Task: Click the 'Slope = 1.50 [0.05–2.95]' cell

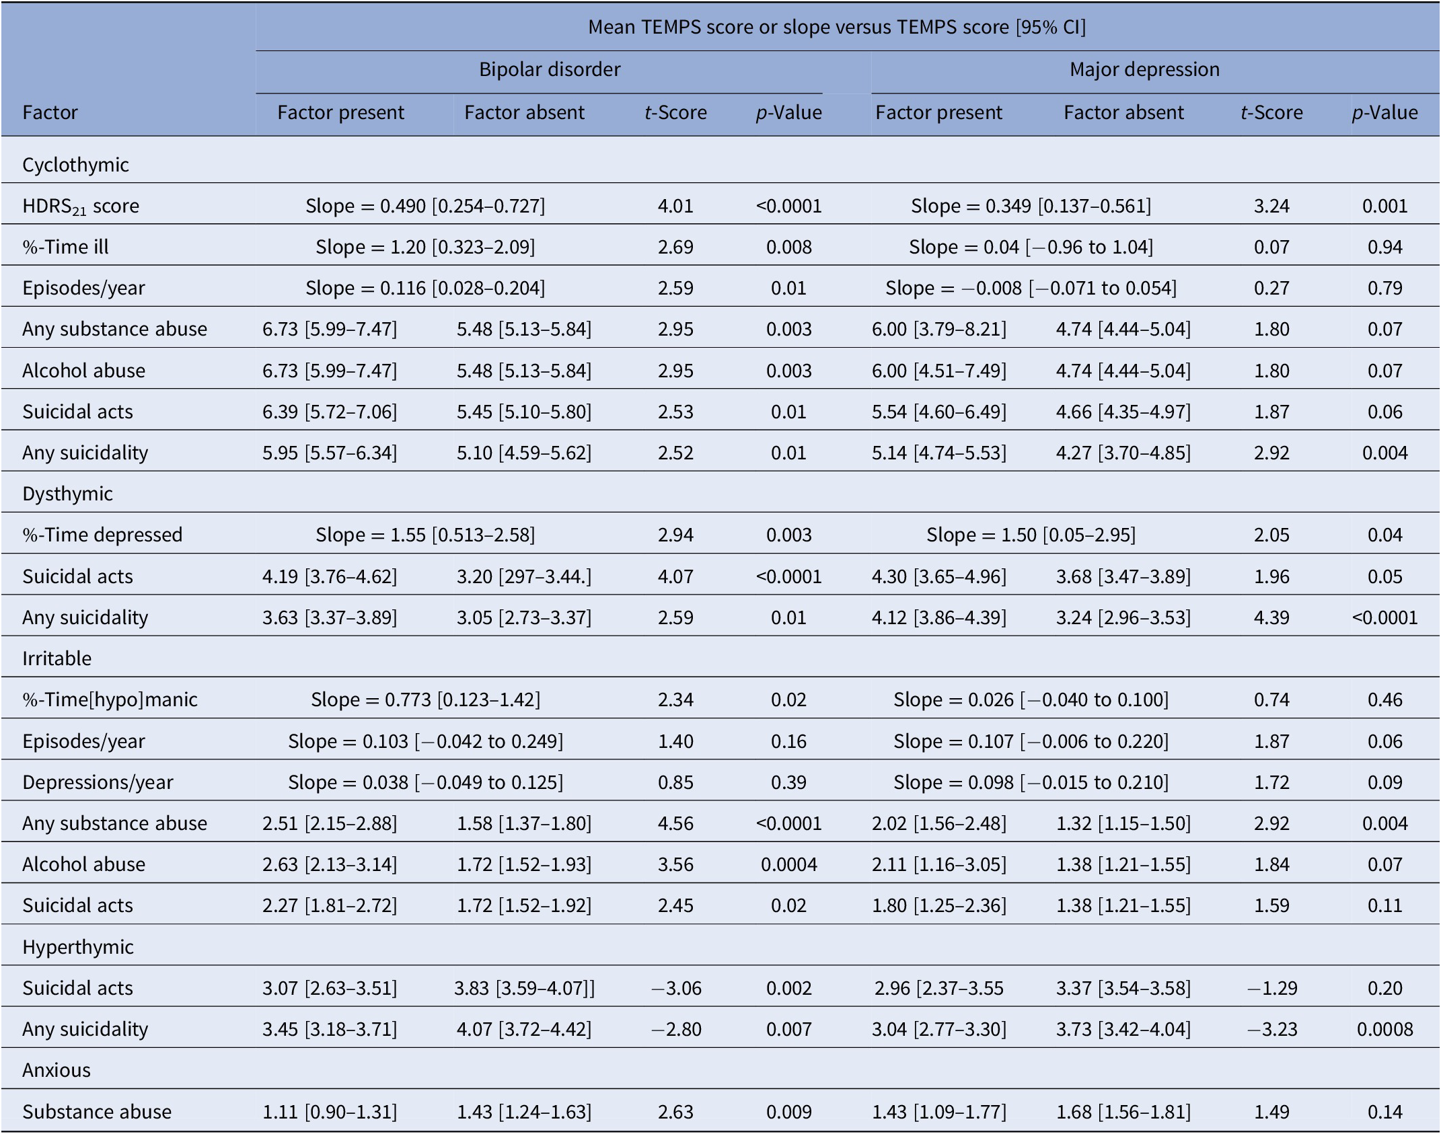Action: [1031, 535]
